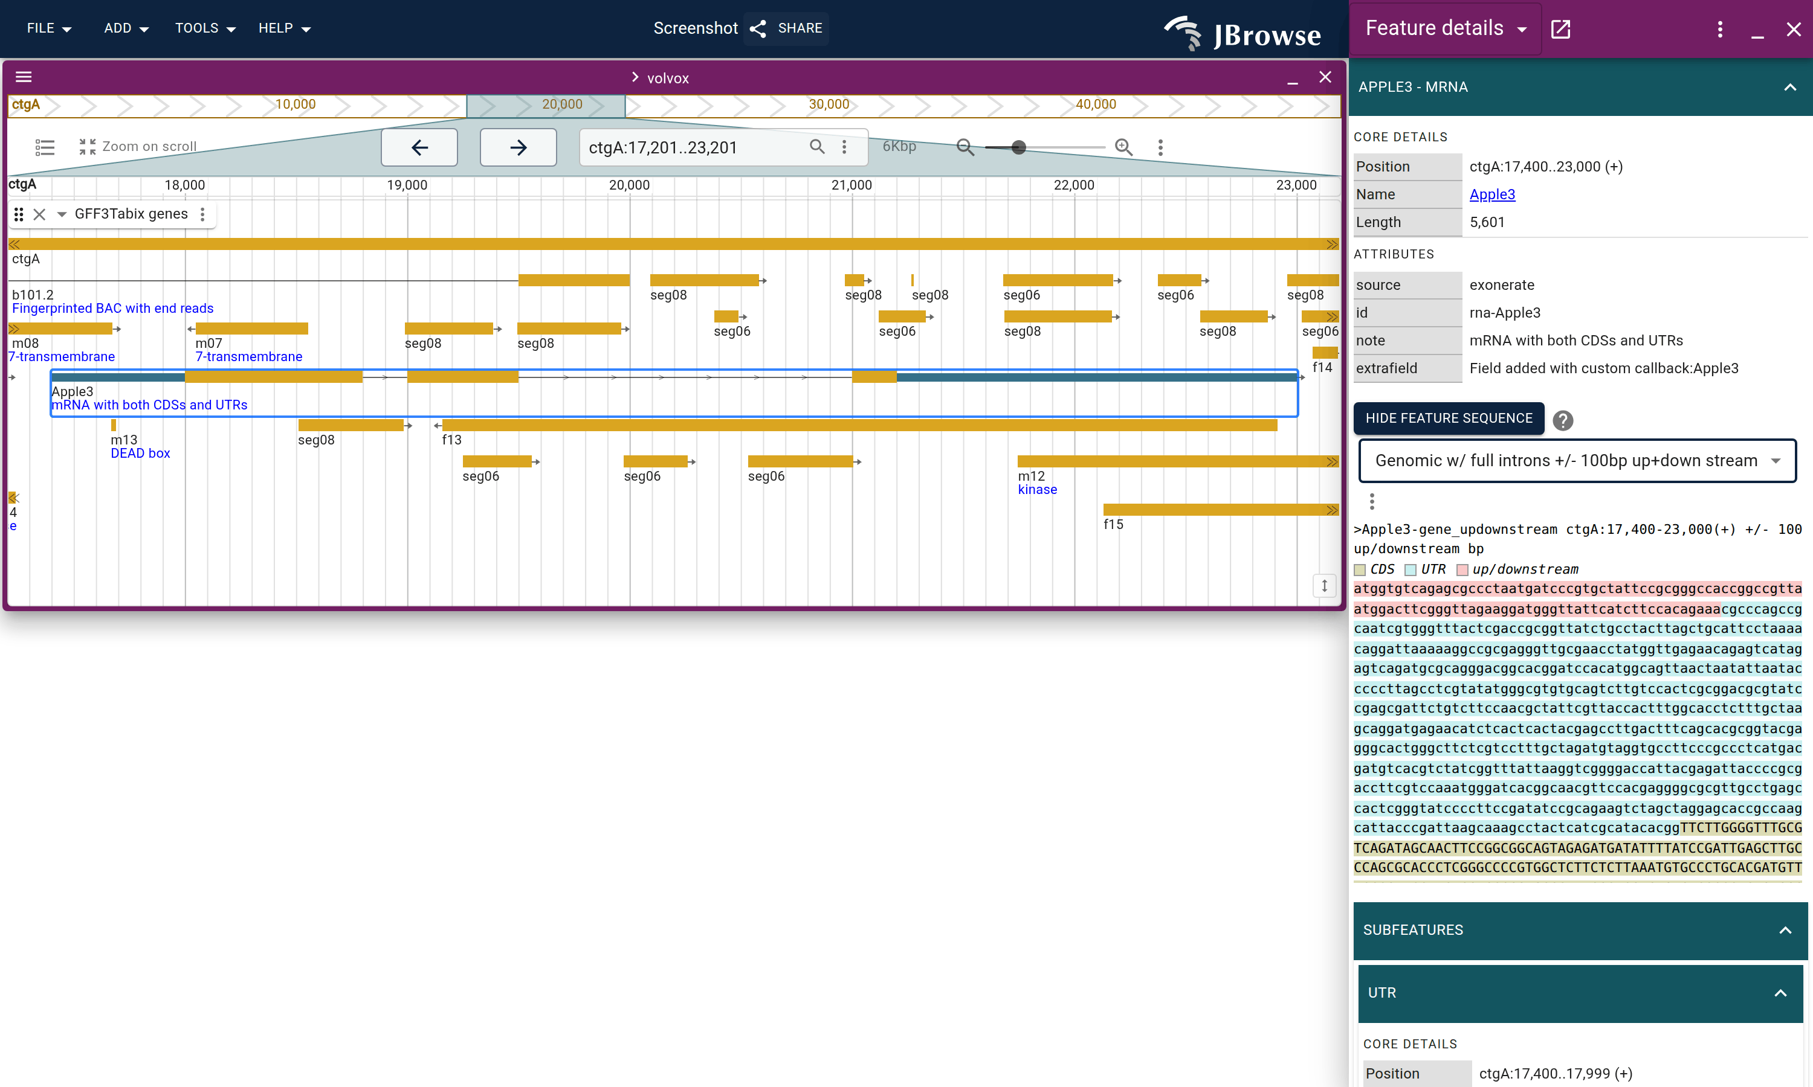This screenshot has width=1813, height=1087.
Task: Click the f15 feature label
Action: pyautogui.click(x=1113, y=524)
